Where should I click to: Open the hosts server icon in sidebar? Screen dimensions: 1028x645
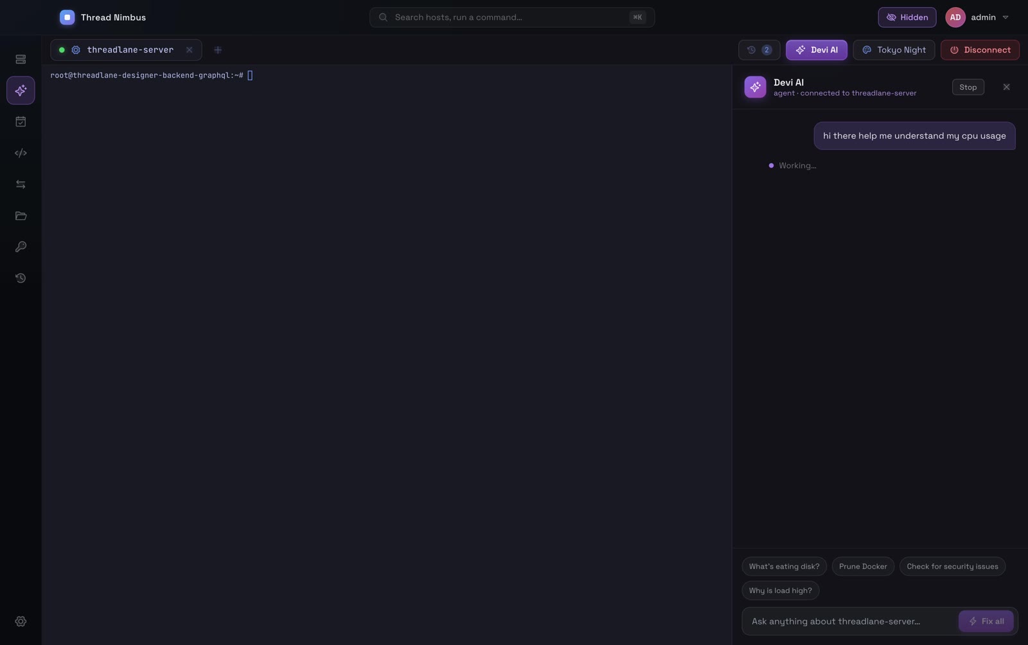click(21, 59)
